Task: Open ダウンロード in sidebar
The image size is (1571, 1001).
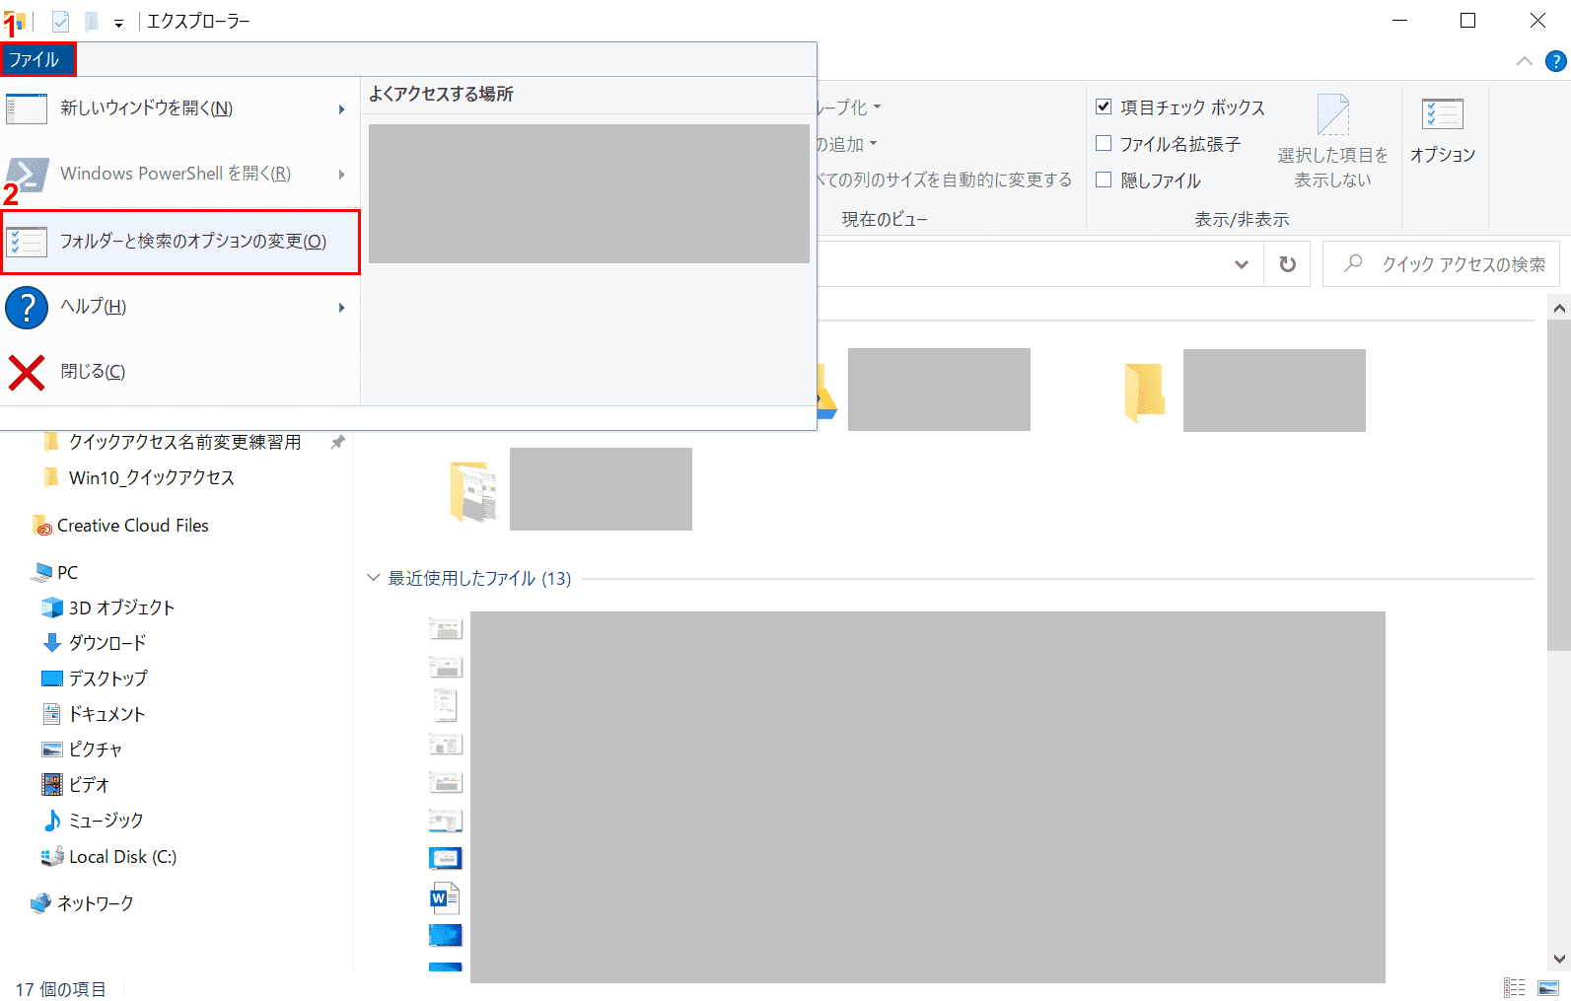Action: 107,643
